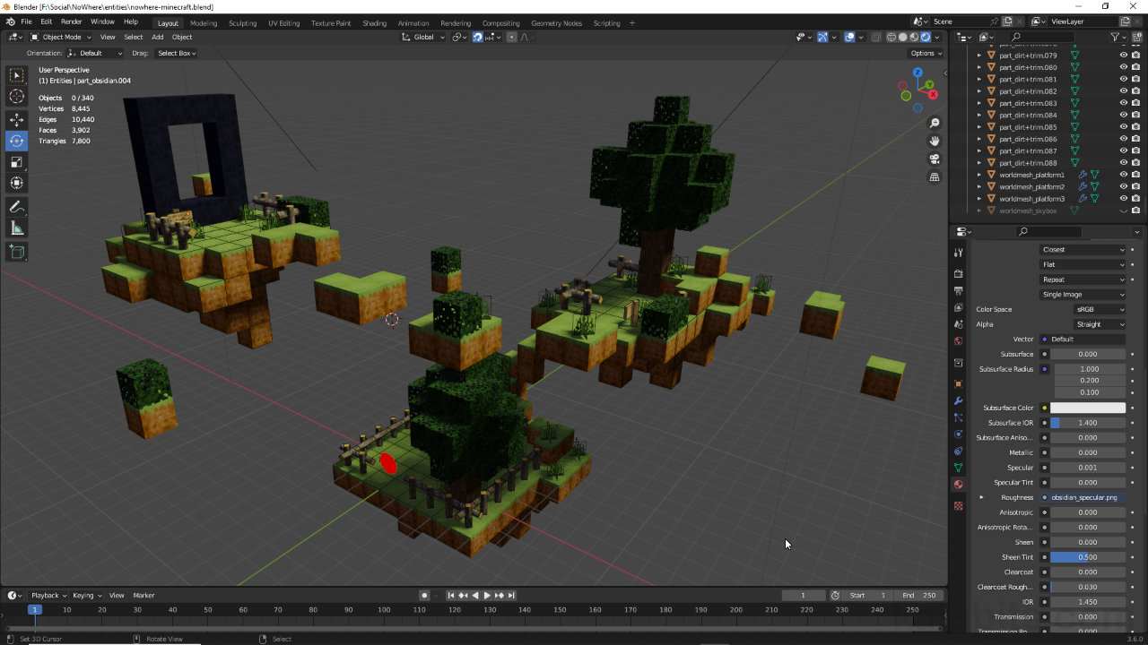Toggle the camera view icon
This screenshot has height=645, width=1148.
[935, 159]
